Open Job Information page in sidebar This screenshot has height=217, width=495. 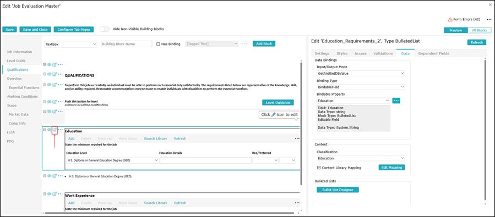[x=19, y=52]
